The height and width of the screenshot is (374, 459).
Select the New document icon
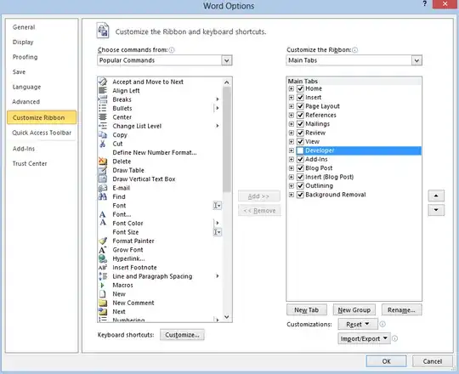(x=103, y=294)
